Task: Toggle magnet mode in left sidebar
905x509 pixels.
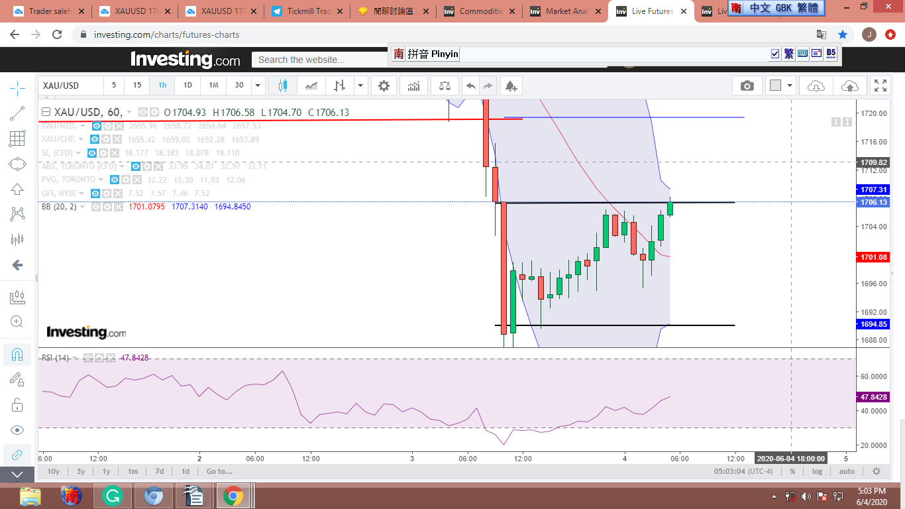Action: pyautogui.click(x=17, y=354)
